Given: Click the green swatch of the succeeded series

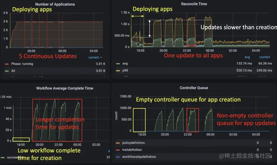Looking at the screenshot, I should 2,157.
